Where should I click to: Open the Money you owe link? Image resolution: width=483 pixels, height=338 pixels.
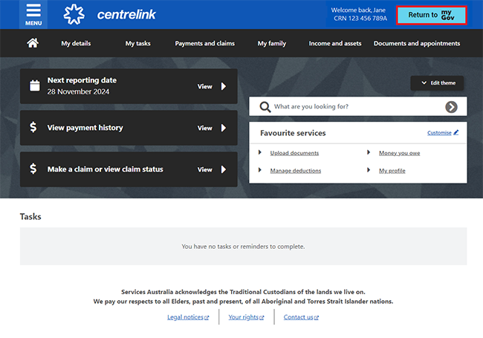pyautogui.click(x=399, y=153)
